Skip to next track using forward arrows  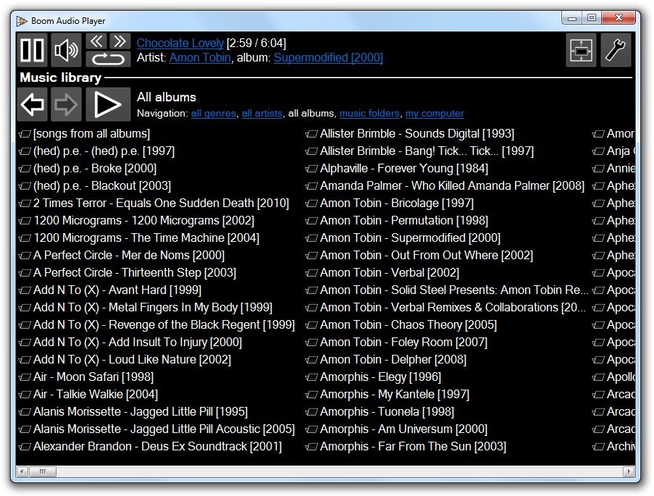pos(120,41)
